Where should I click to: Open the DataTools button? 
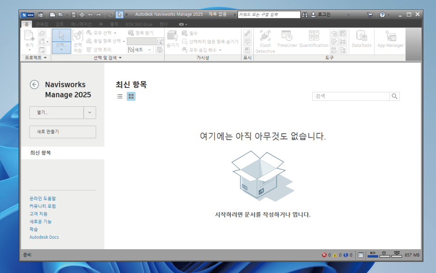click(x=362, y=39)
